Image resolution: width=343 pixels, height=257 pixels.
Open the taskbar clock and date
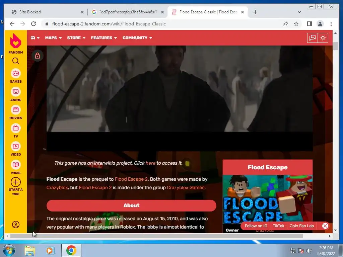point(326,251)
